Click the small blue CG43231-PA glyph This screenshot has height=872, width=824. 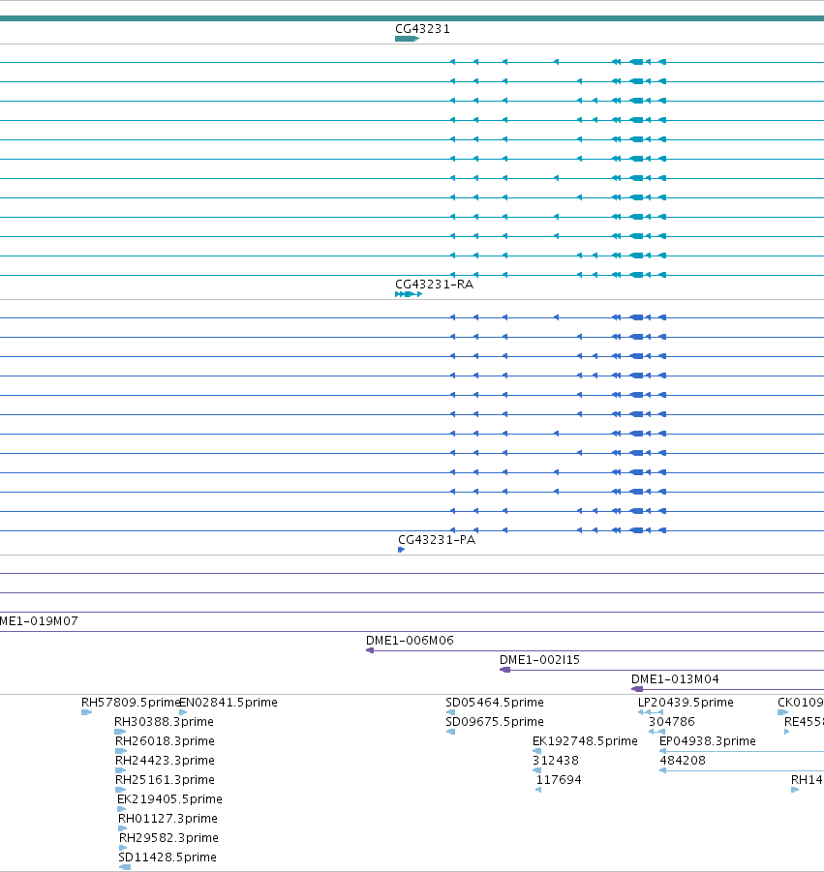pos(401,550)
